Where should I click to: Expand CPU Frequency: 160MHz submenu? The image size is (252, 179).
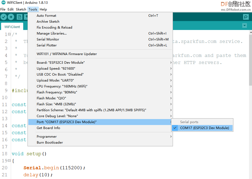pyautogui.click(x=100, y=86)
